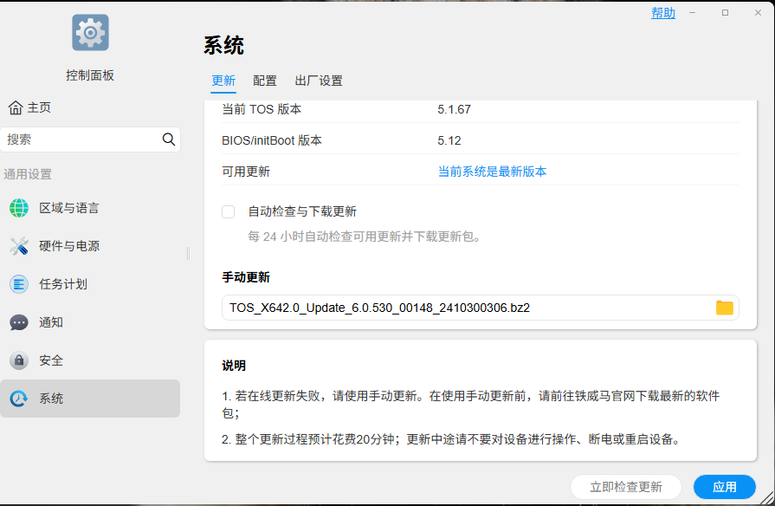This screenshot has height=506, width=775.
Task: Click the 系统 page title
Action: pyautogui.click(x=224, y=46)
